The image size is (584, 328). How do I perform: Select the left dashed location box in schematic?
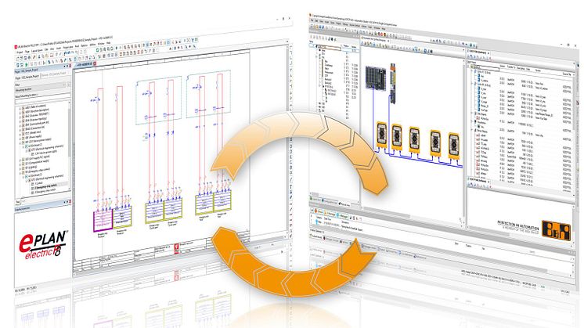159,99
